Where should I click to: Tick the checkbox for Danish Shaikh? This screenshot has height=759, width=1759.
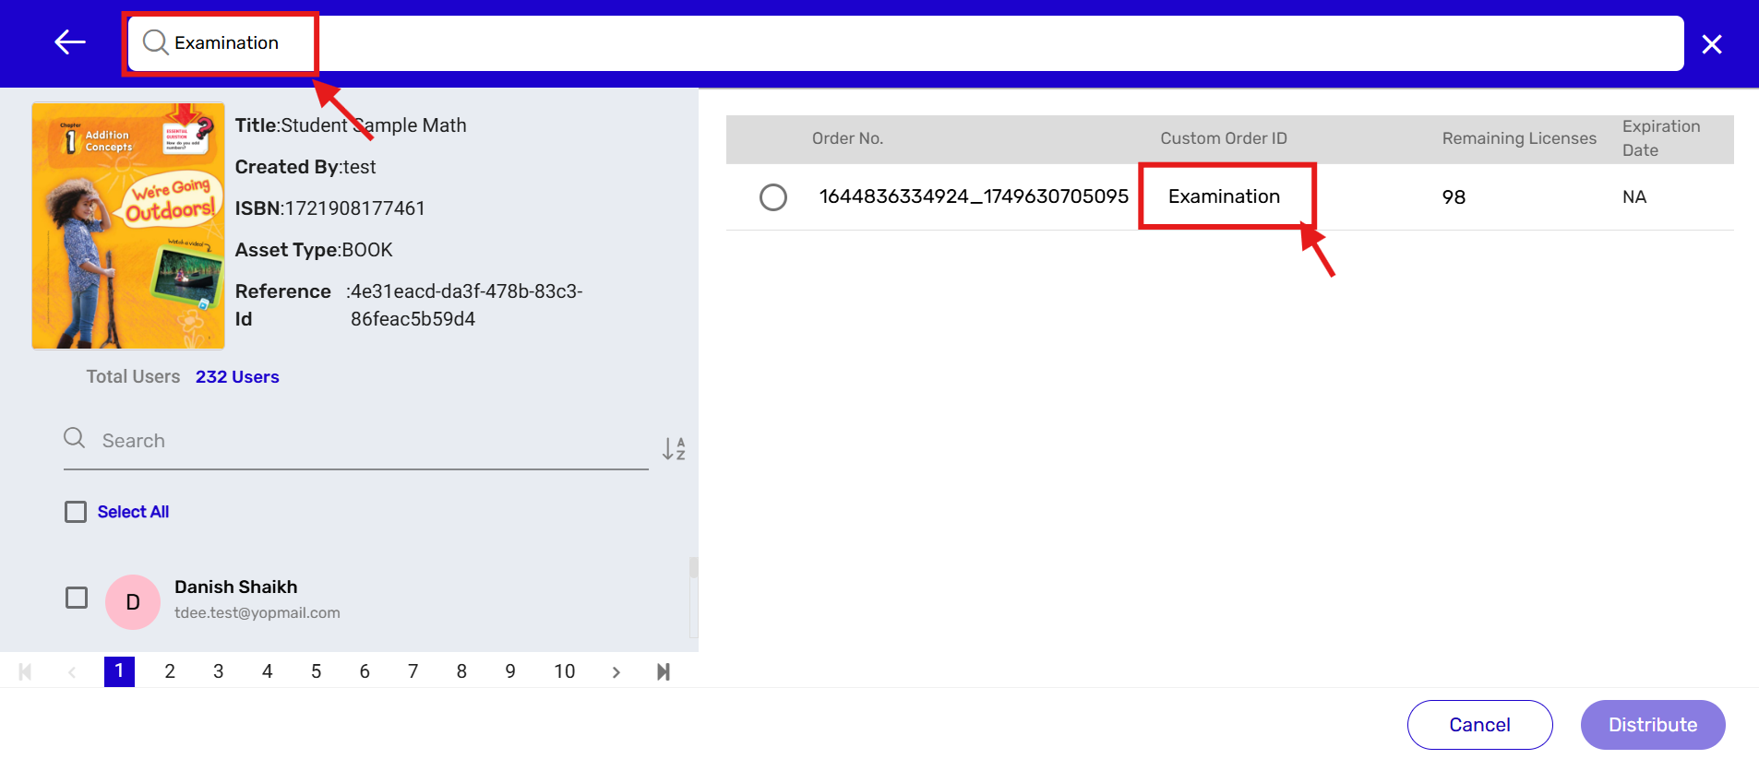coord(77,598)
